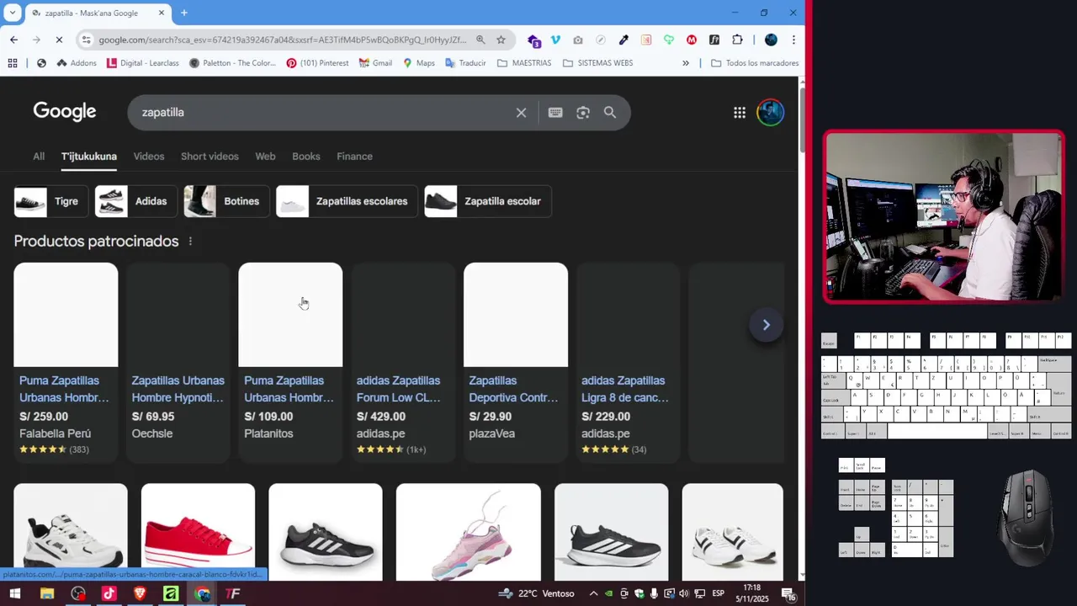Stop loading the page with the X button
This screenshot has width=1077, height=606.
58,40
